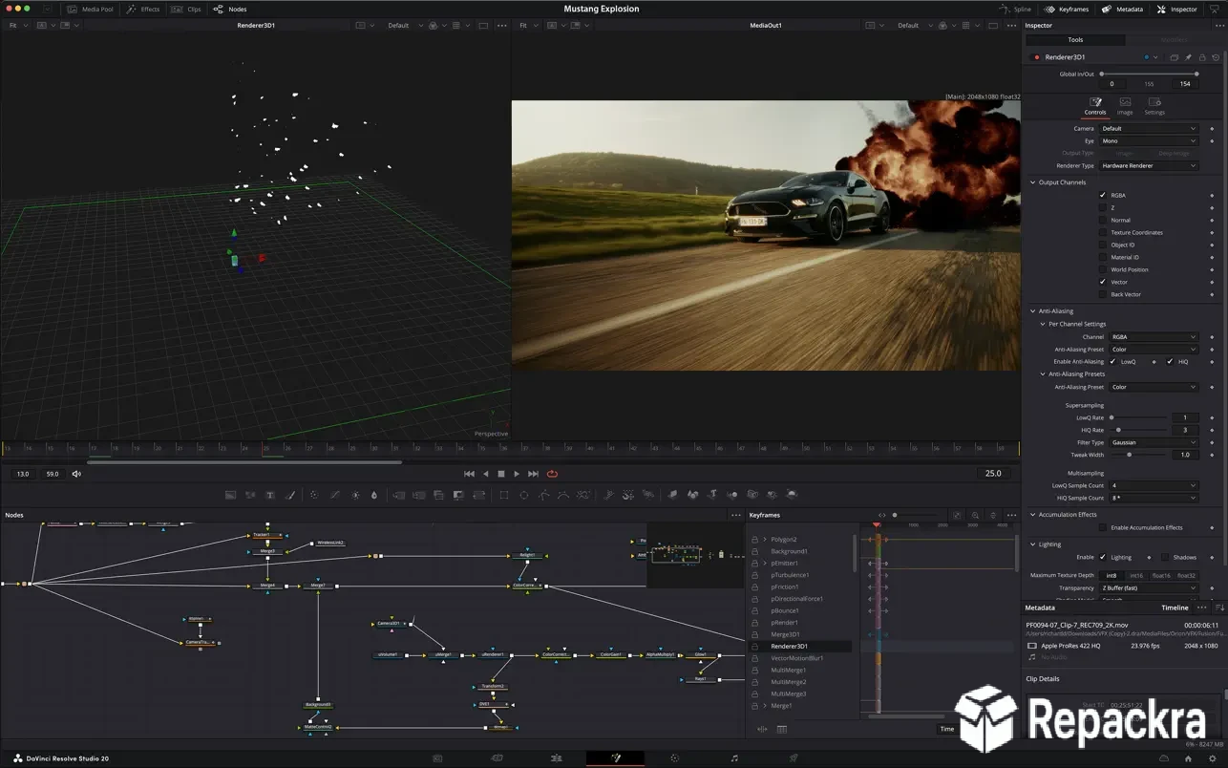Toggle LowQ anti-aliasing checkbox
The height and width of the screenshot is (768, 1228).
click(x=1112, y=361)
